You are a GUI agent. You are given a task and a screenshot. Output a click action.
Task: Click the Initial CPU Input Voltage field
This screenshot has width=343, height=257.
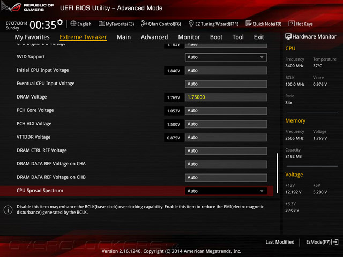pos(226,70)
